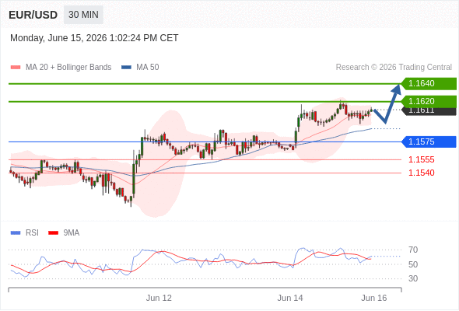Select the Monday, June 15, 2026 timestamp
The image size is (459, 311).
(x=94, y=38)
